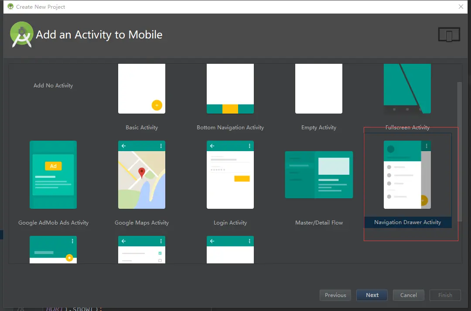The image size is (471, 311).
Task: Select the Fullscreen Activity template
Action: [407, 89]
